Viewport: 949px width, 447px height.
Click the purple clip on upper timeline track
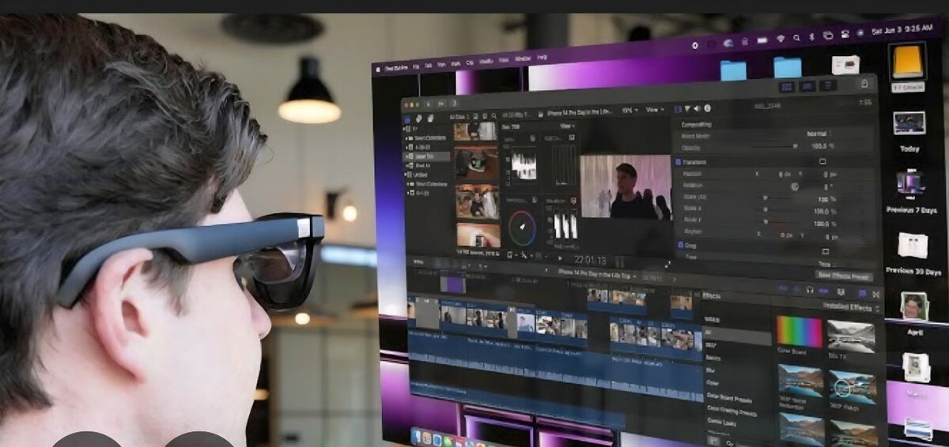[452, 284]
